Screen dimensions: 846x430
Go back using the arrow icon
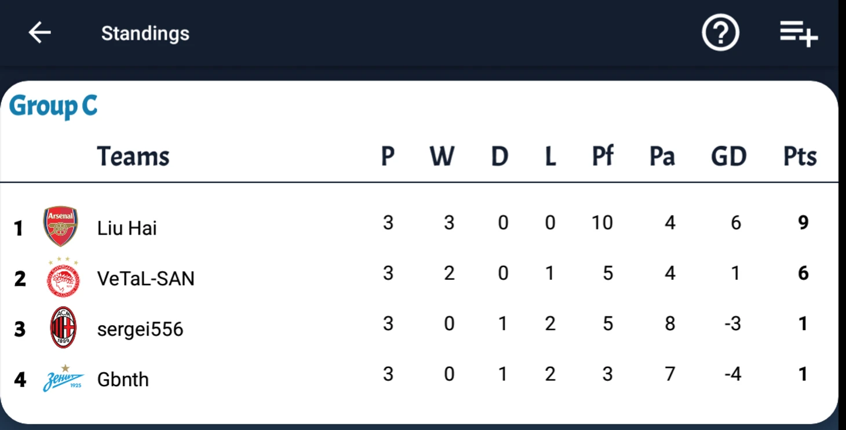(x=40, y=33)
